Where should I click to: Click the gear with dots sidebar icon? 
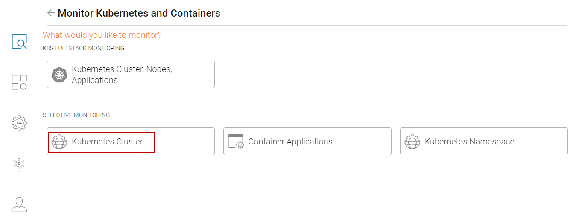[x=19, y=123]
